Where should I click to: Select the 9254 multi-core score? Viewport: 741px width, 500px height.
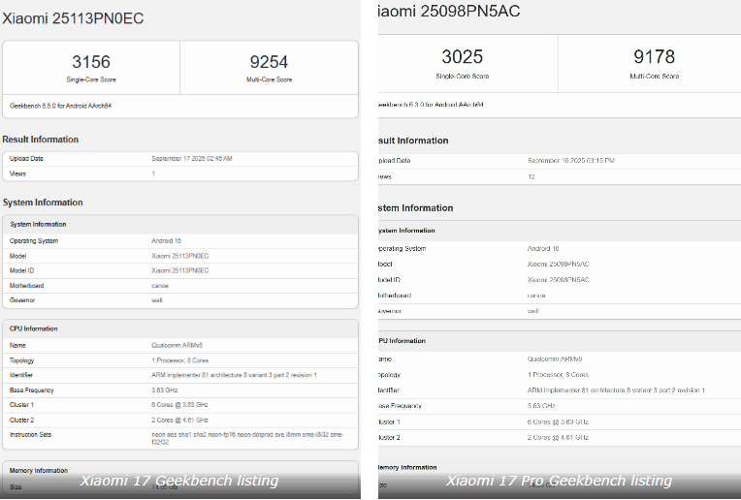[269, 63]
